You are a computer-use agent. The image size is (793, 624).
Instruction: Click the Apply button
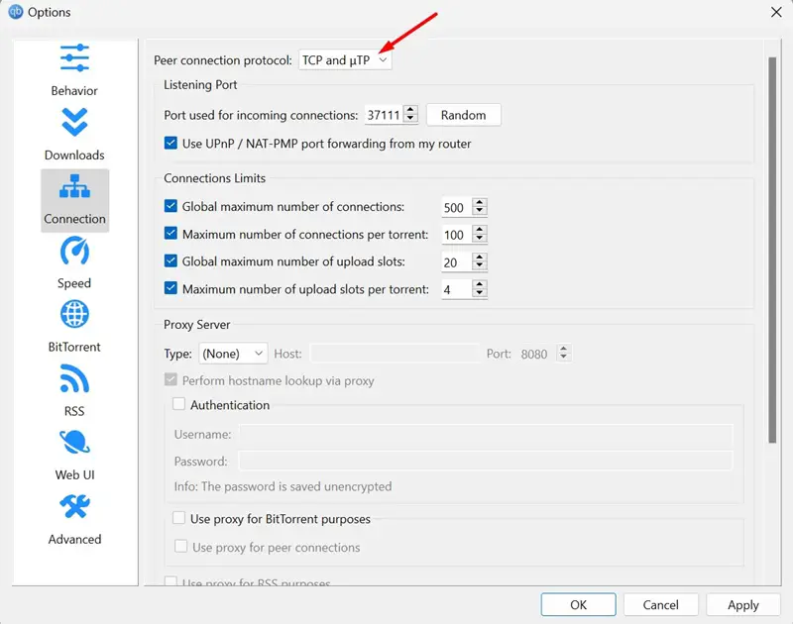(x=742, y=605)
